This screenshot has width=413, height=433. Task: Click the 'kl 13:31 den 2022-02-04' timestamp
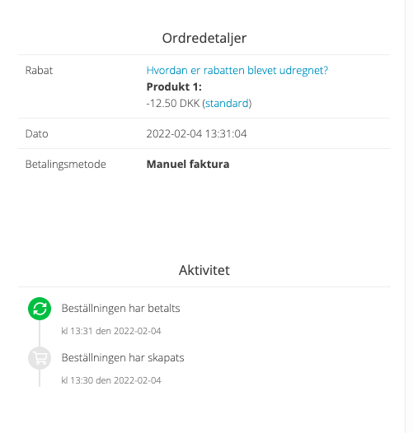[x=111, y=331]
